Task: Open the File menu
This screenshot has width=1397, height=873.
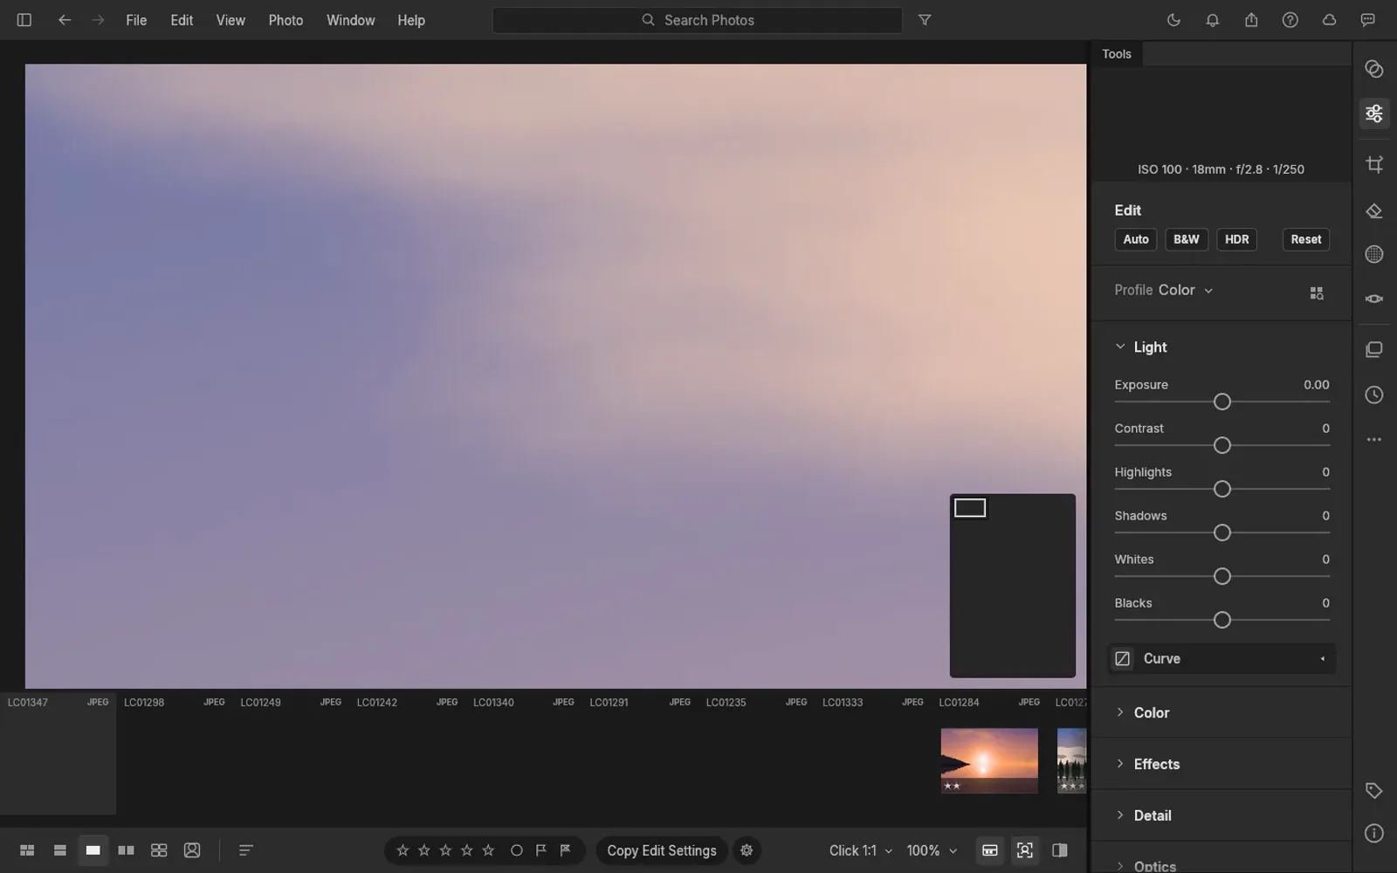Action: [136, 20]
